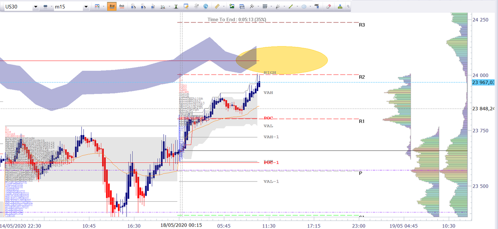Click the 14/05/2020 22:30 time label
The height and width of the screenshot is (229, 498).
click(20, 226)
